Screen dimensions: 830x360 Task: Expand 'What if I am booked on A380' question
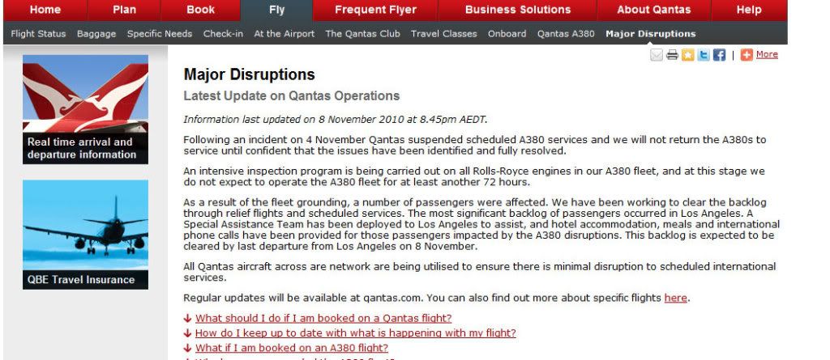point(292,348)
